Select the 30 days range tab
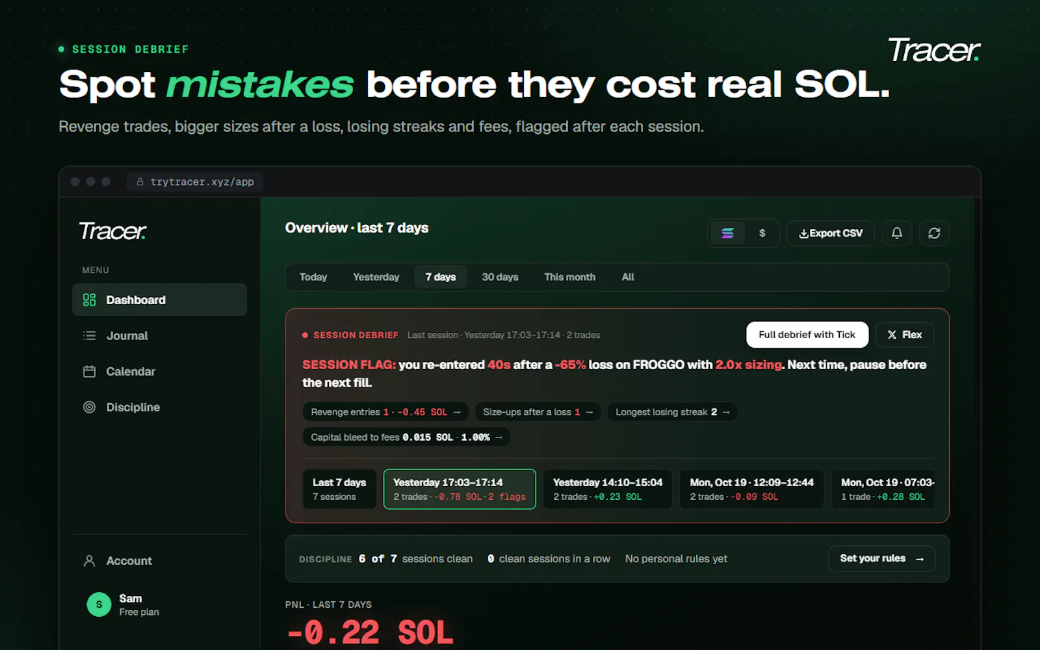The height and width of the screenshot is (650, 1040). pyautogui.click(x=500, y=277)
